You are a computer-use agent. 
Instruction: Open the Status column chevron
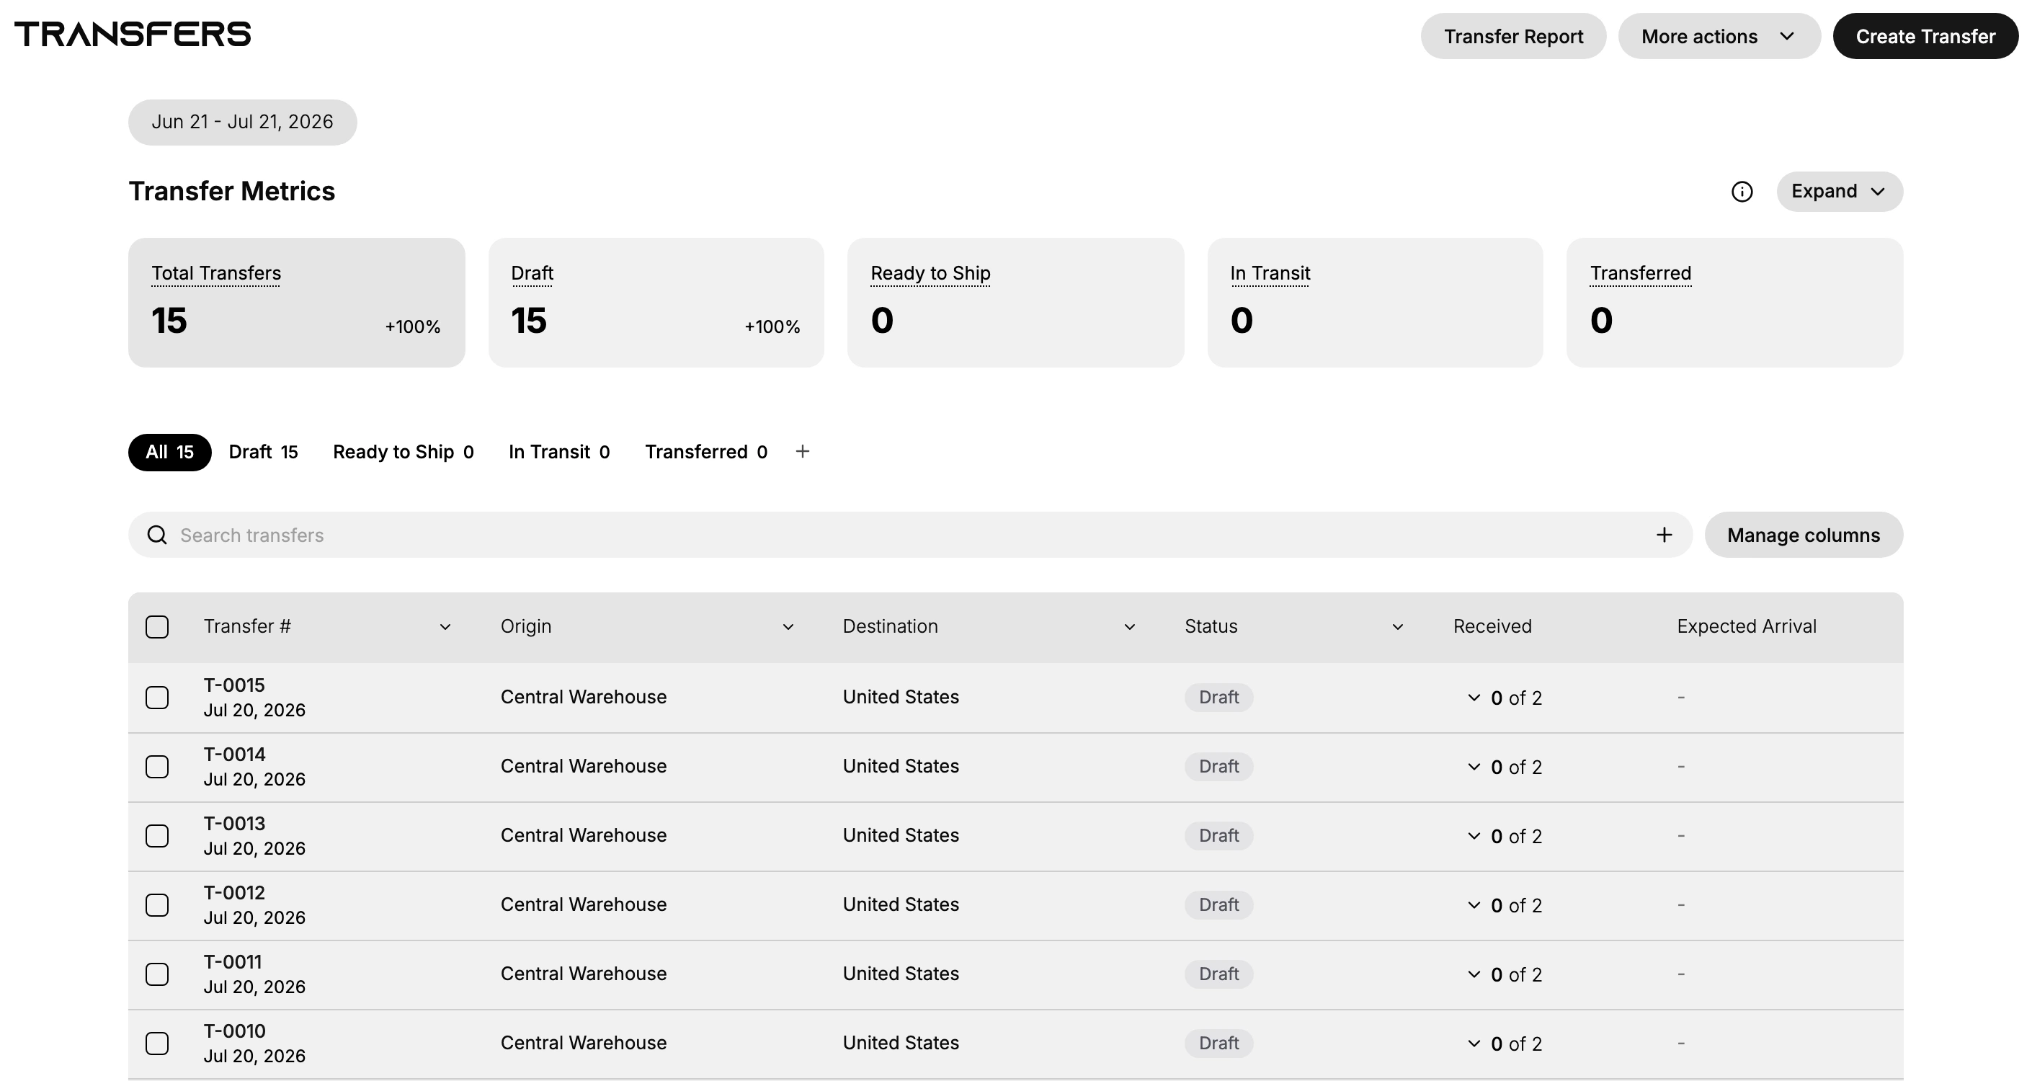click(1397, 627)
